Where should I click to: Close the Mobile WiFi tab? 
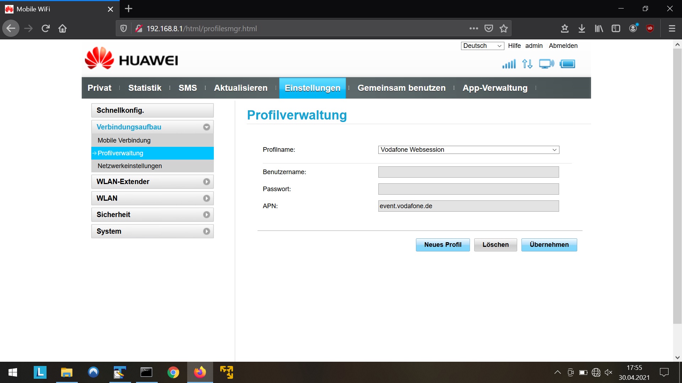click(110, 9)
